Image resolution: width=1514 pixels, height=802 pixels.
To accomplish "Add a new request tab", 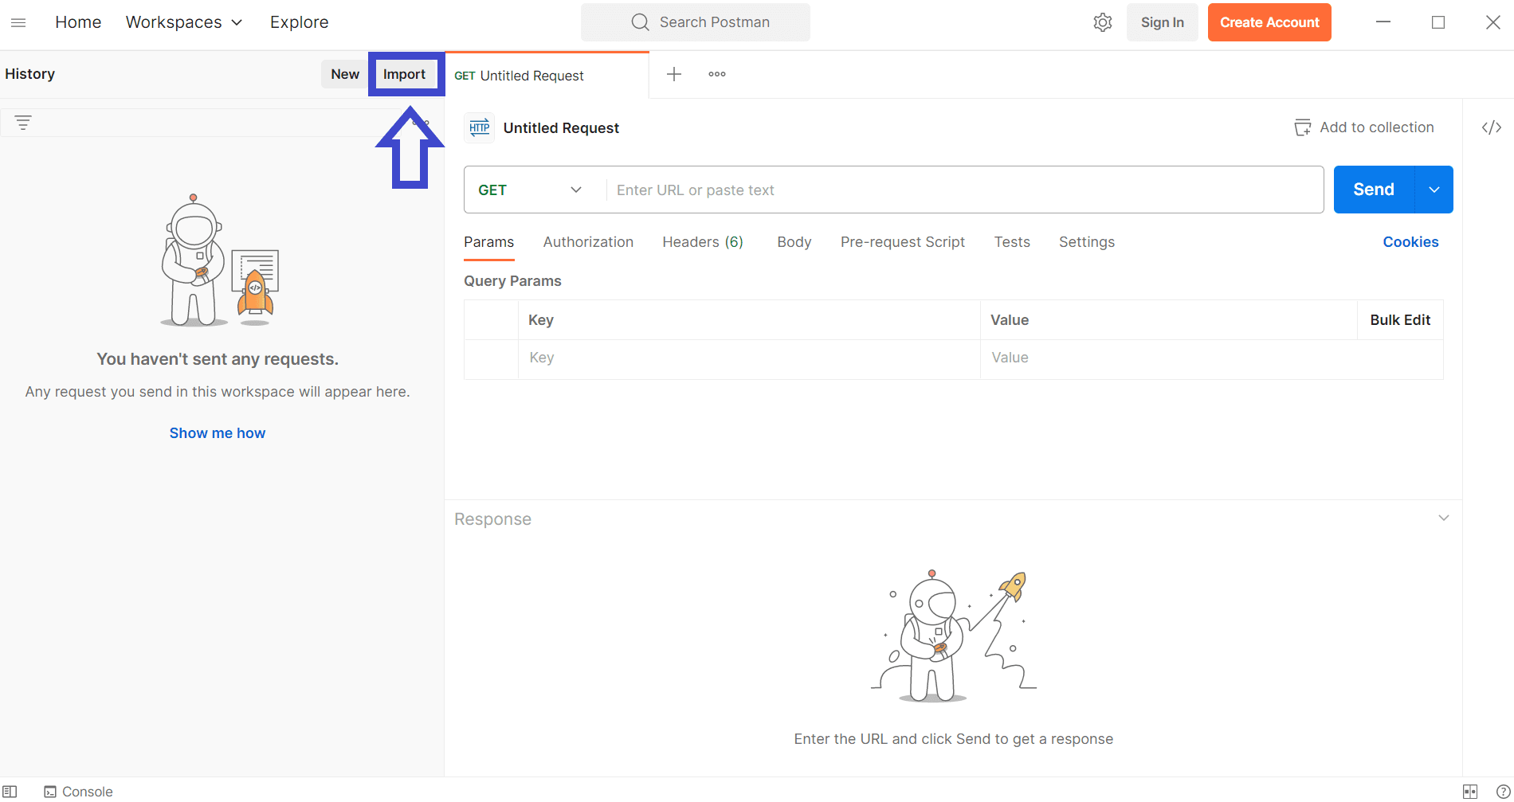I will [x=674, y=74].
